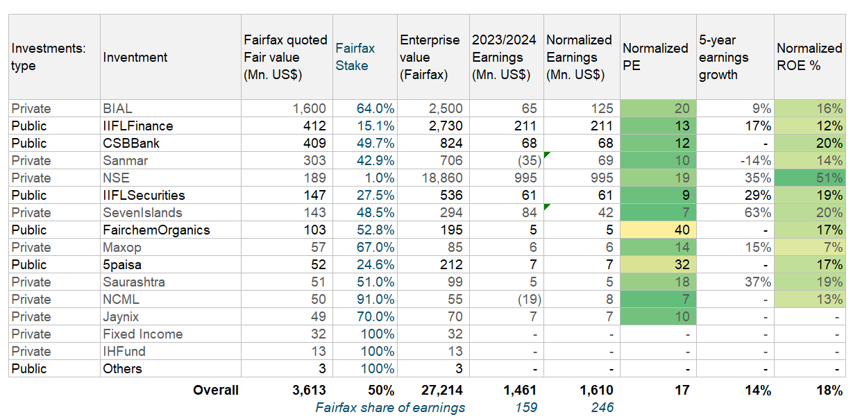The height and width of the screenshot is (419, 853).
Task: Click the 'Normalized PE' header cell
Action: (657, 57)
